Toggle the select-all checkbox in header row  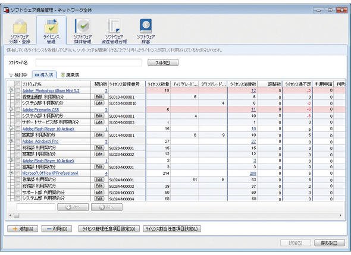18,84
